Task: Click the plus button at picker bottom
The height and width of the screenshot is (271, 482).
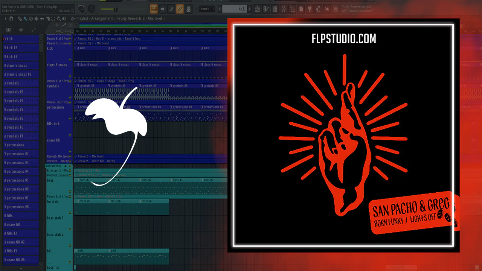Action: (x=21, y=269)
